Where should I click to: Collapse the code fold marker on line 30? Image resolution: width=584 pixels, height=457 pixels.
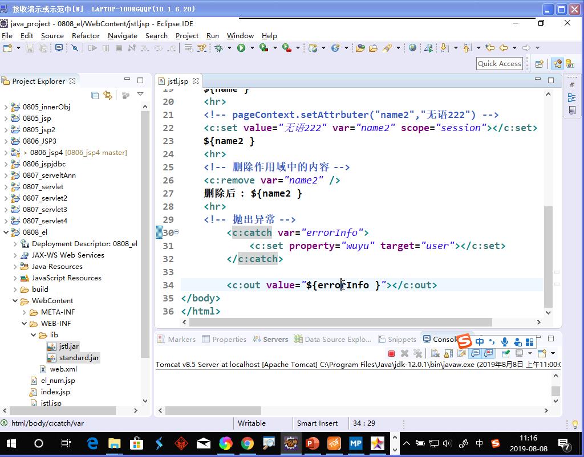tap(177, 232)
